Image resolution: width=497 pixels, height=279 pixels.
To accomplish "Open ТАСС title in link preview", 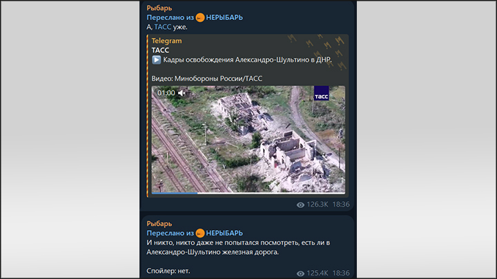I will (160, 50).
